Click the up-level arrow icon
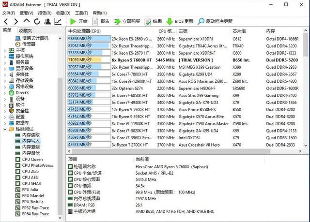 click(27, 21)
